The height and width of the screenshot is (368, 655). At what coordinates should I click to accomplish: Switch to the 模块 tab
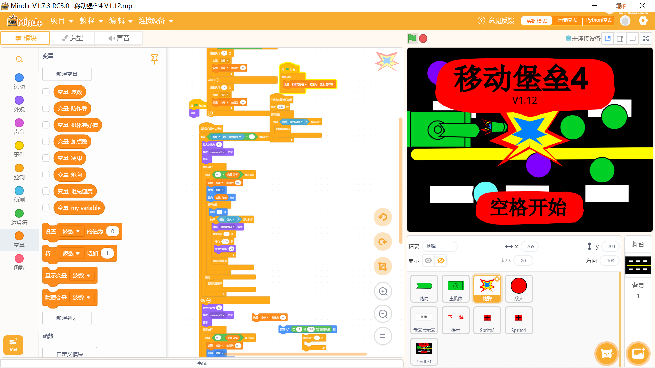[26, 38]
